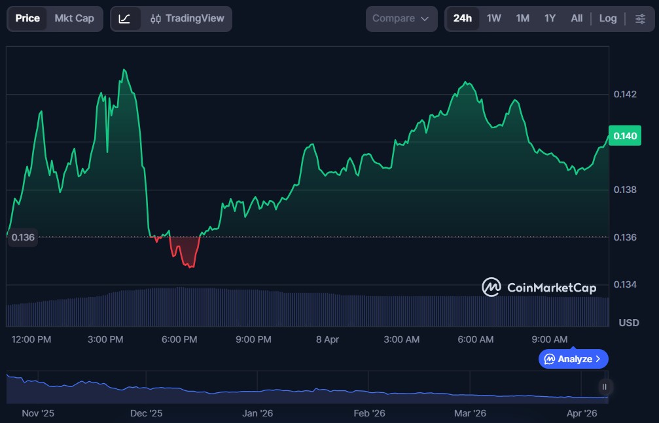Click the CoinMarketCap watermark logo
The width and height of the screenshot is (659, 423).
coord(539,287)
